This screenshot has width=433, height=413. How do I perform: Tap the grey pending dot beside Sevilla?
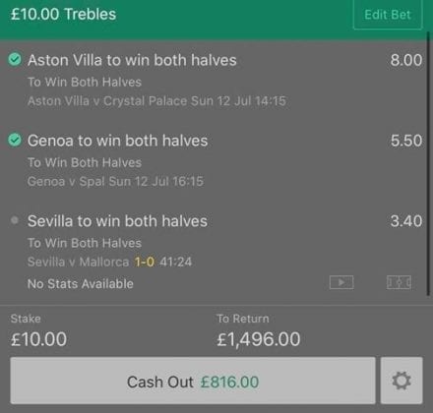point(15,220)
